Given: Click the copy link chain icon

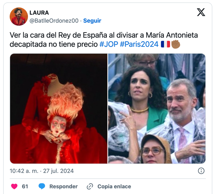Looking at the screenshot, I should click(x=90, y=186).
